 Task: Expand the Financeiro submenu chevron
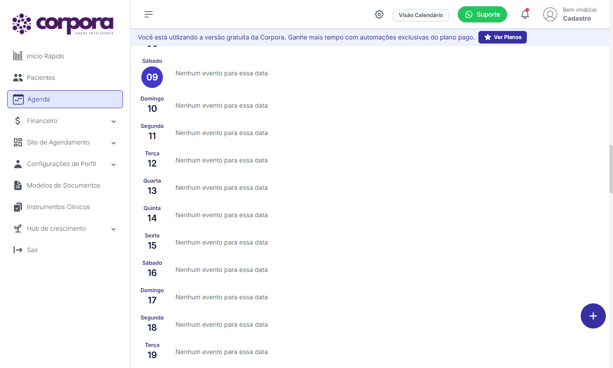pyautogui.click(x=114, y=121)
